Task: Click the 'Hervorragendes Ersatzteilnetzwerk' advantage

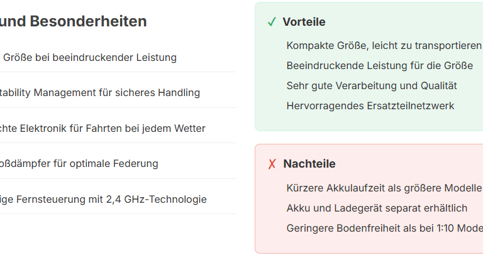Action: [370, 106]
